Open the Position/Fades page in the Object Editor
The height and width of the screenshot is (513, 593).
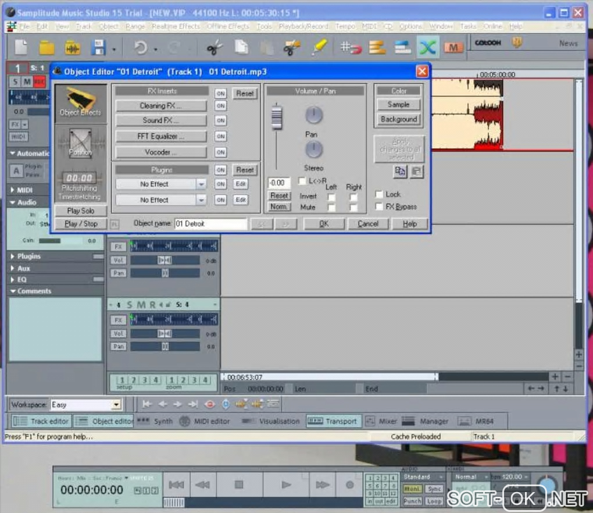(81, 144)
